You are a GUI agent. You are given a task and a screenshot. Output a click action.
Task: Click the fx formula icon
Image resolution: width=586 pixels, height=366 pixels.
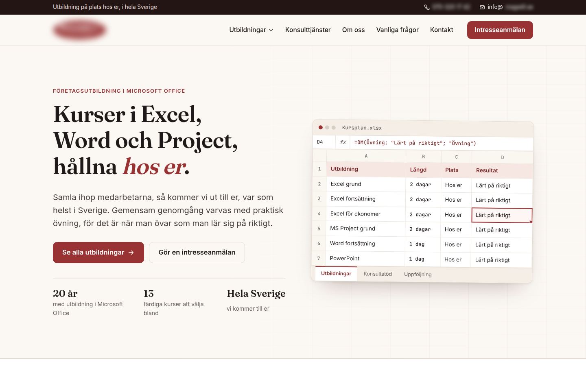pyautogui.click(x=343, y=142)
